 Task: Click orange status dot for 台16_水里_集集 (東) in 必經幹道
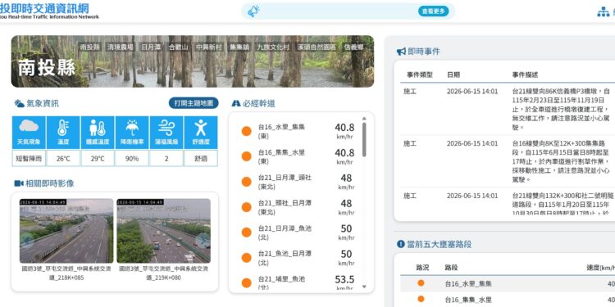click(246, 131)
